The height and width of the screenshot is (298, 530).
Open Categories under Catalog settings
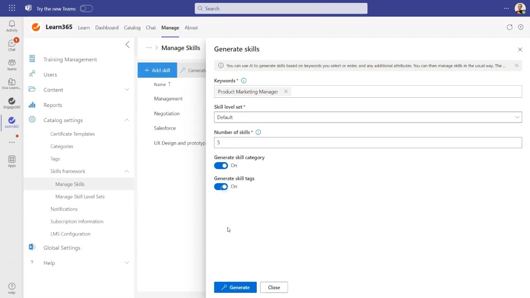coord(62,147)
